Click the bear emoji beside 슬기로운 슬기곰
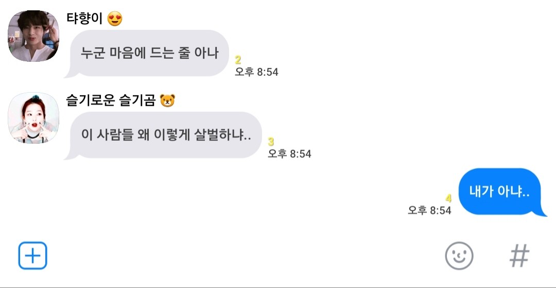 [168, 100]
